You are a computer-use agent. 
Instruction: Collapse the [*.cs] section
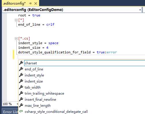click(x=16, y=39)
